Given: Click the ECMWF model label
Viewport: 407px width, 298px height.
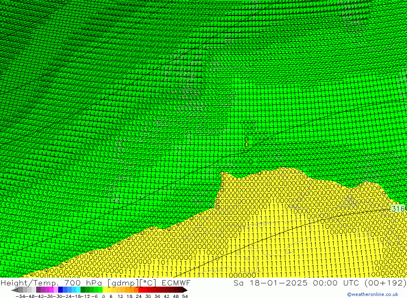Looking at the screenshot, I should (x=176, y=283).
